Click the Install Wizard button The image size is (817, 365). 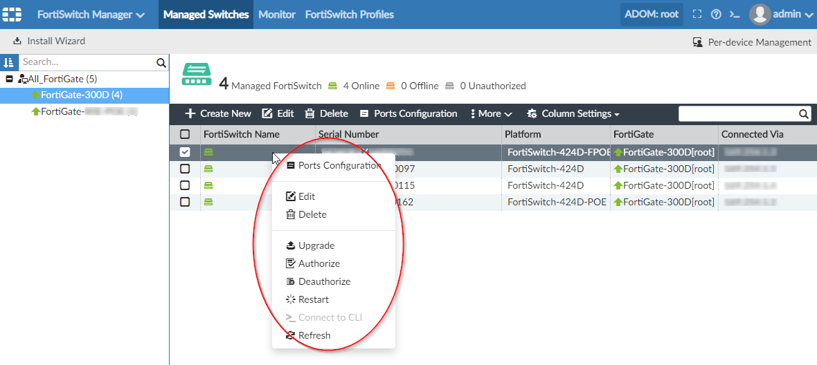point(49,41)
